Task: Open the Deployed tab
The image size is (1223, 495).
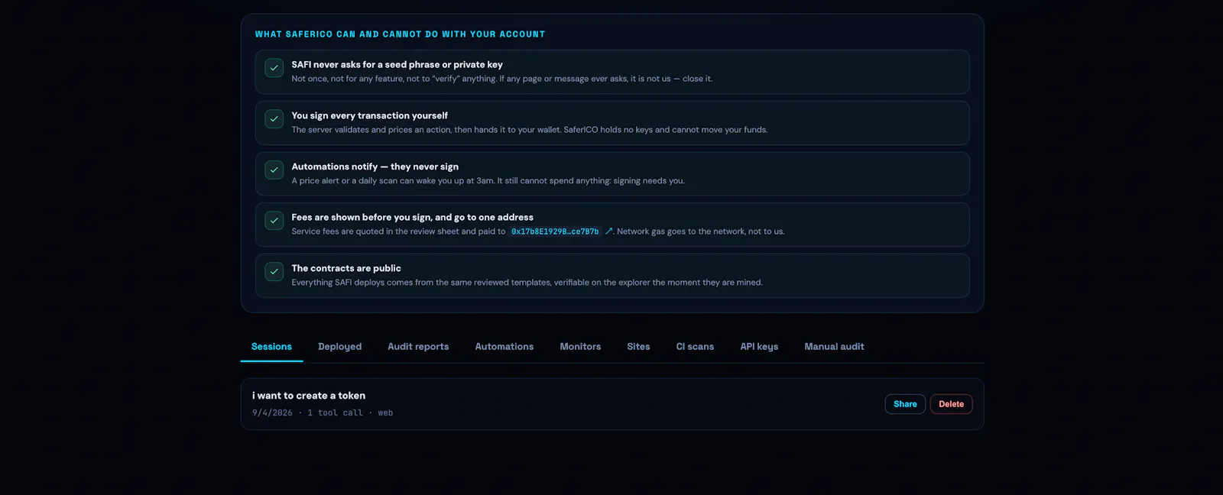Action: pos(340,347)
